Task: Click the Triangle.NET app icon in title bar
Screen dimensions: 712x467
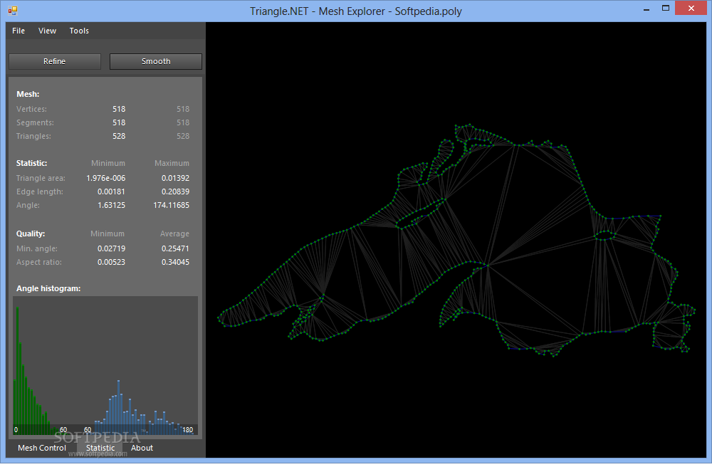Action: coord(13,11)
